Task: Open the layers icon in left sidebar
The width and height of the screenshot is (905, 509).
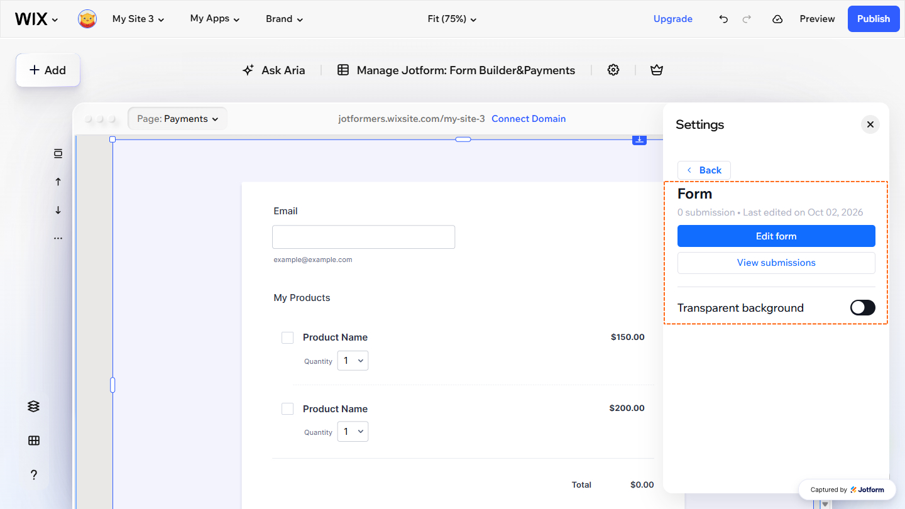Action: click(x=34, y=407)
